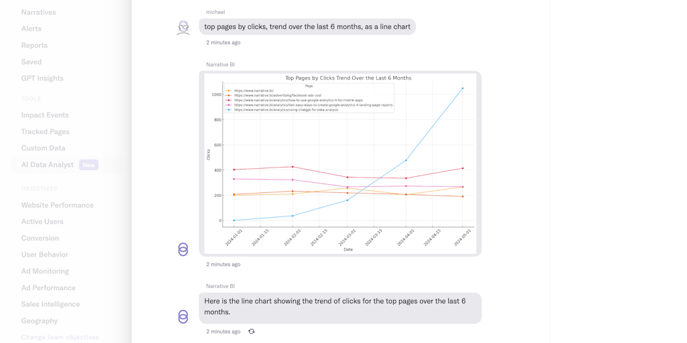Click the New badge on AI Data Analyst
687x343 pixels.
pos(89,165)
